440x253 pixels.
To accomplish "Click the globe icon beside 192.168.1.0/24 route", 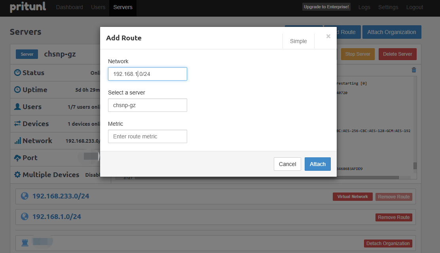I will pyautogui.click(x=25, y=217).
